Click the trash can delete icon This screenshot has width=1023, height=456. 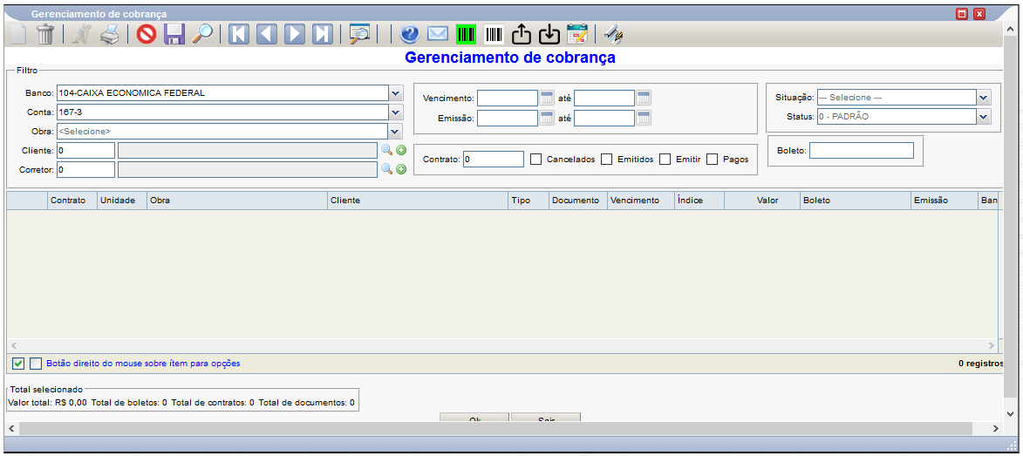(x=45, y=34)
